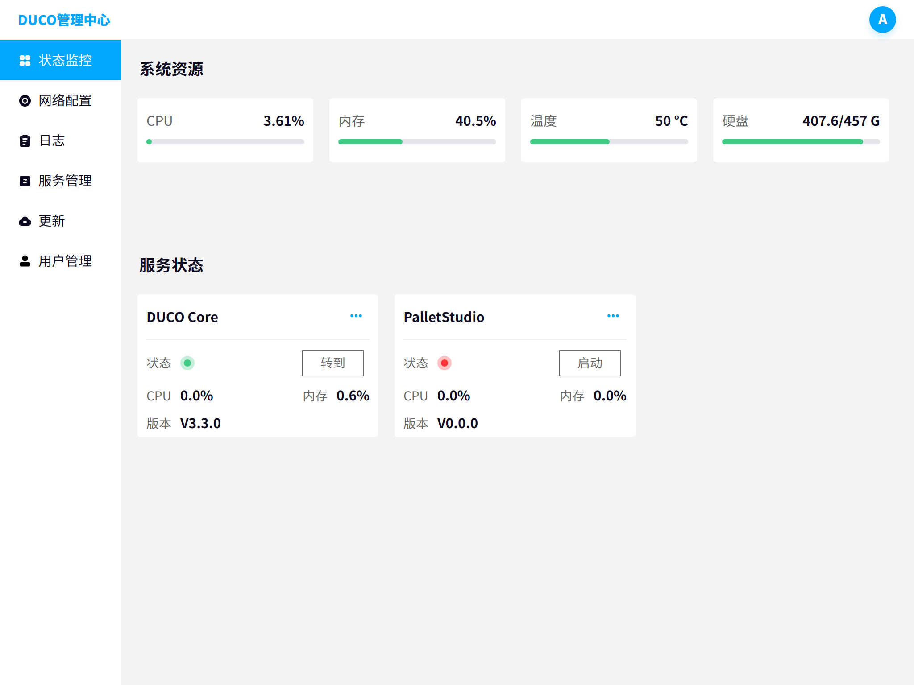Click the DUCO管理中心 logo title
The image size is (914, 685).
point(64,20)
